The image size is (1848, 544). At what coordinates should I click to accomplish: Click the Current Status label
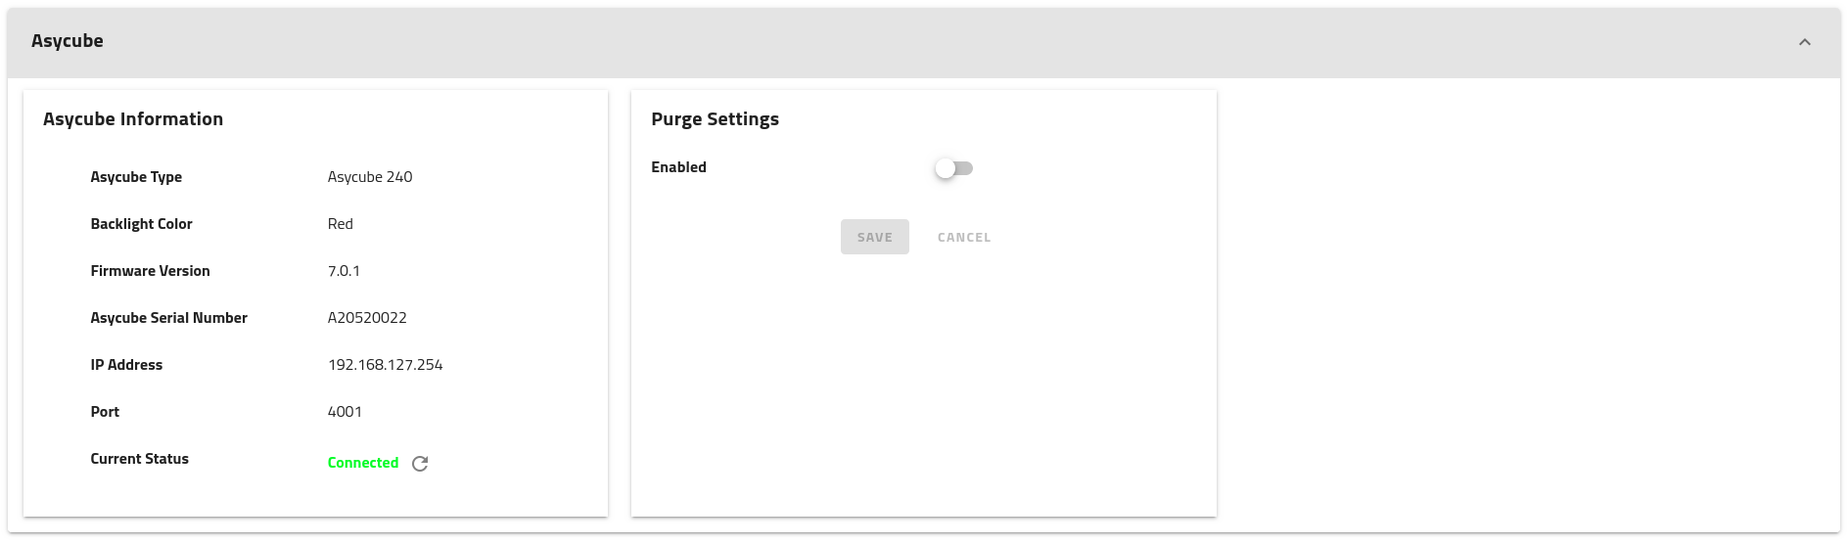coord(139,459)
